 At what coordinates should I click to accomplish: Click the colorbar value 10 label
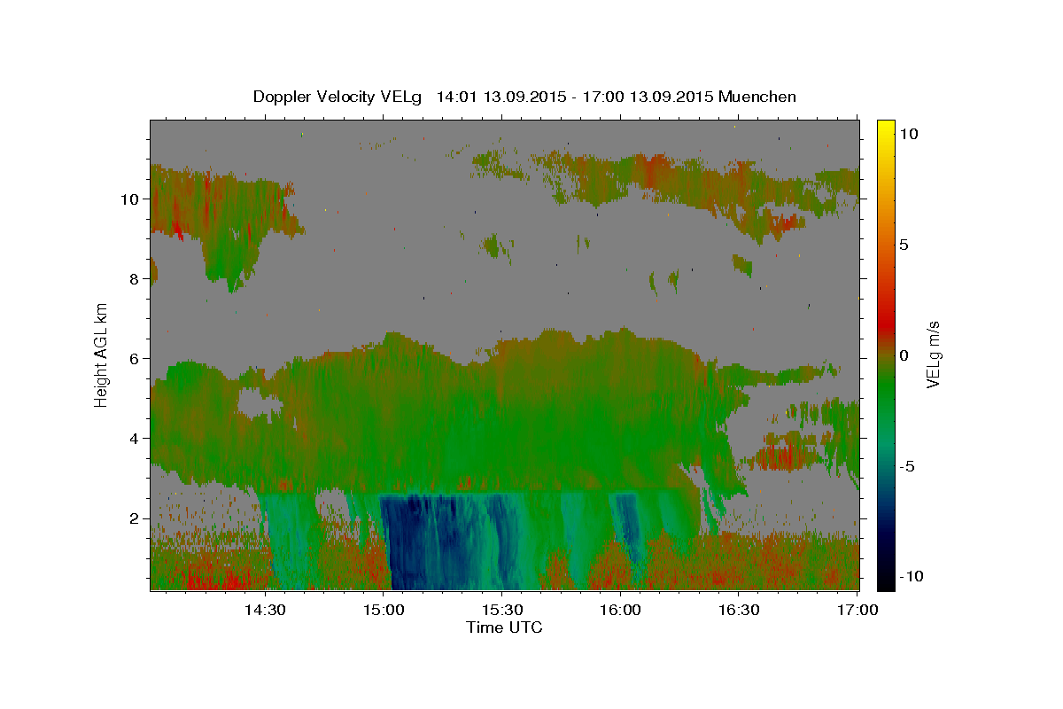[x=909, y=133]
